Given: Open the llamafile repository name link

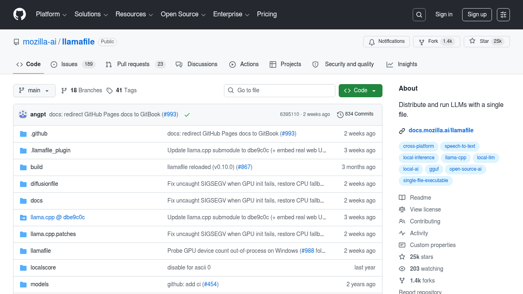Looking at the screenshot, I should click(x=78, y=42).
